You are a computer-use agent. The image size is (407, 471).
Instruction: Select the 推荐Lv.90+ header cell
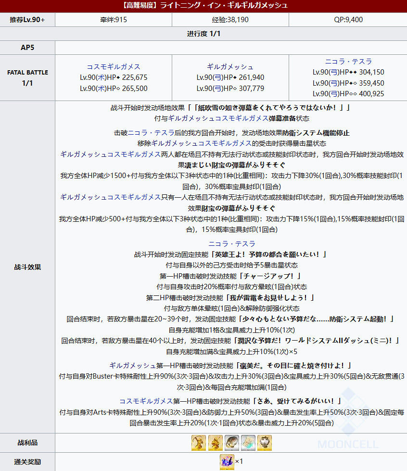tap(27, 19)
